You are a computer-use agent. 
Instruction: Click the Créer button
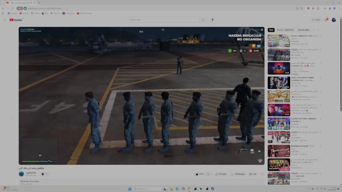(x=316, y=20)
